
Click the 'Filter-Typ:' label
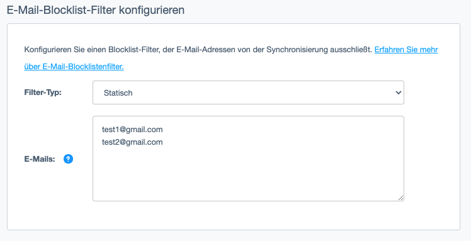click(x=43, y=92)
